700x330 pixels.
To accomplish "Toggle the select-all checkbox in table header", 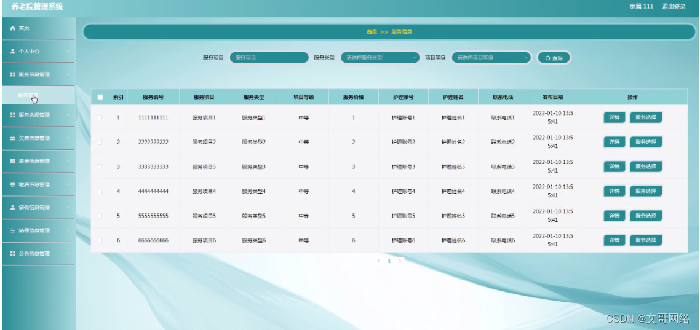I will click(x=100, y=96).
